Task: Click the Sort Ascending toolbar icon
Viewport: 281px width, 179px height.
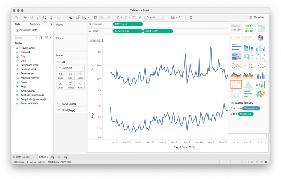Action: (102, 17)
